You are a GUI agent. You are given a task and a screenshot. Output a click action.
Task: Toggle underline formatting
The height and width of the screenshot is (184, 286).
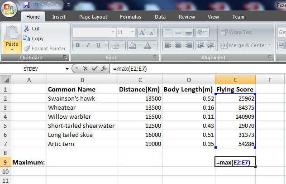[98, 45]
